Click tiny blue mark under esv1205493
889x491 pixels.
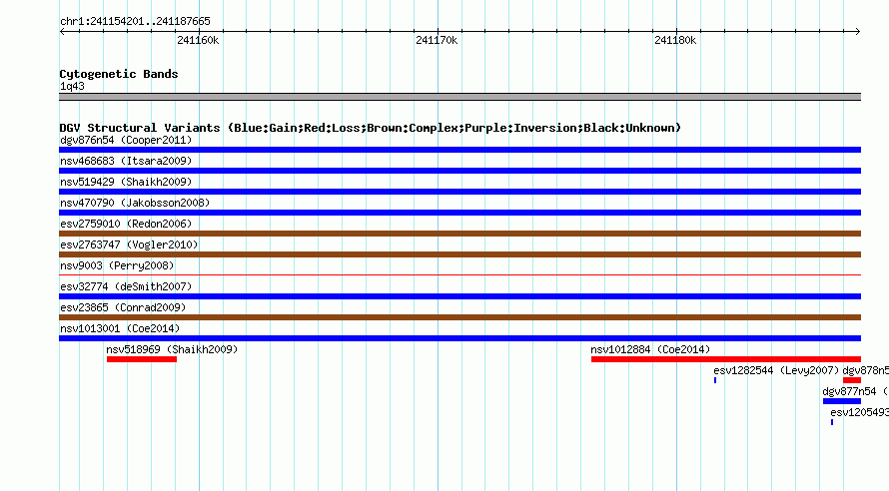832,422
